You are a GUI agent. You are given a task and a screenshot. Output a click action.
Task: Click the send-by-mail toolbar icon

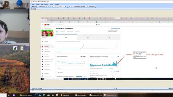44,6
